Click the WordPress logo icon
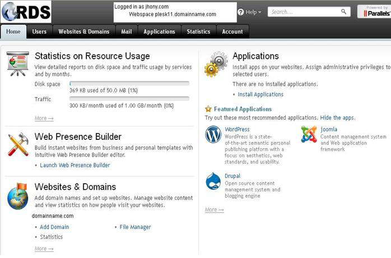Image resolution: width=391 pixels, height=258 pixels. tap(213, 134)
